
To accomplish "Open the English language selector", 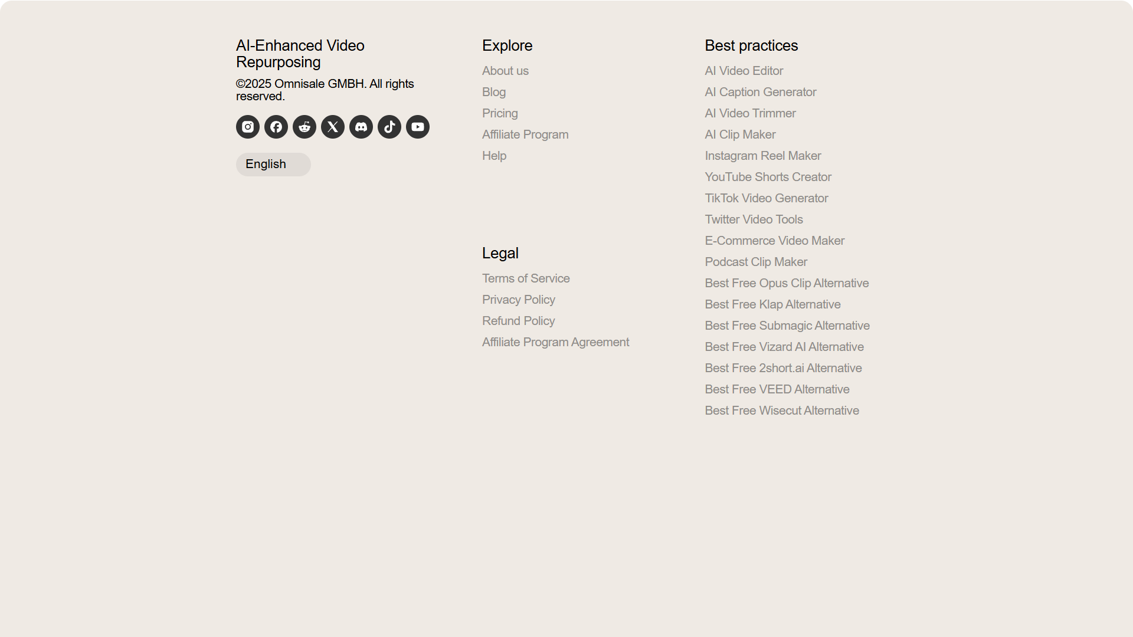I will [273, 165].
